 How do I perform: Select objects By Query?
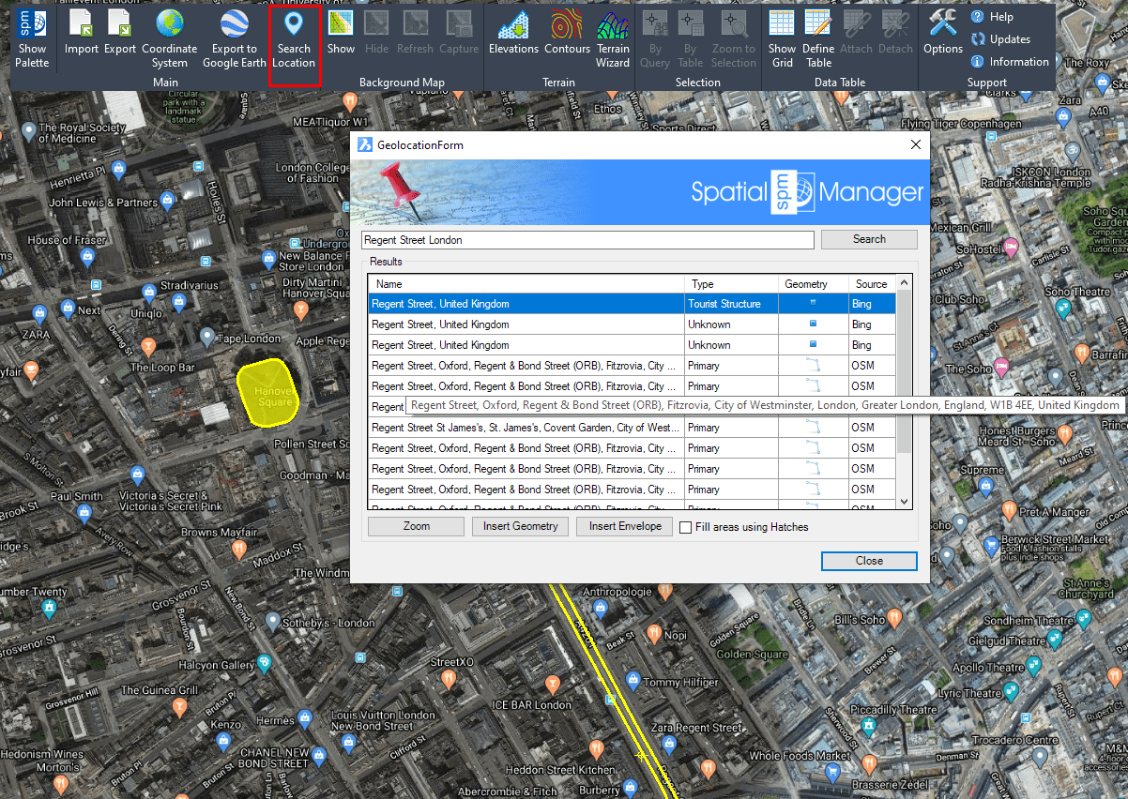coord(655,38)
